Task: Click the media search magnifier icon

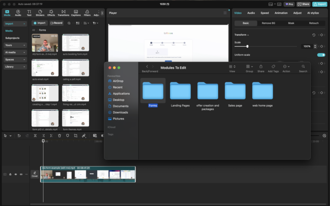Action: point(69,23)
